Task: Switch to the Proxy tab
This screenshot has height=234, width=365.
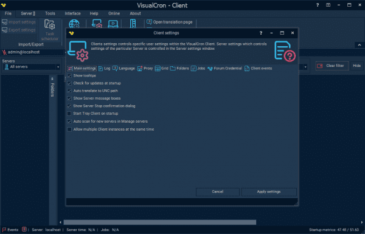Action: [145, 69]
